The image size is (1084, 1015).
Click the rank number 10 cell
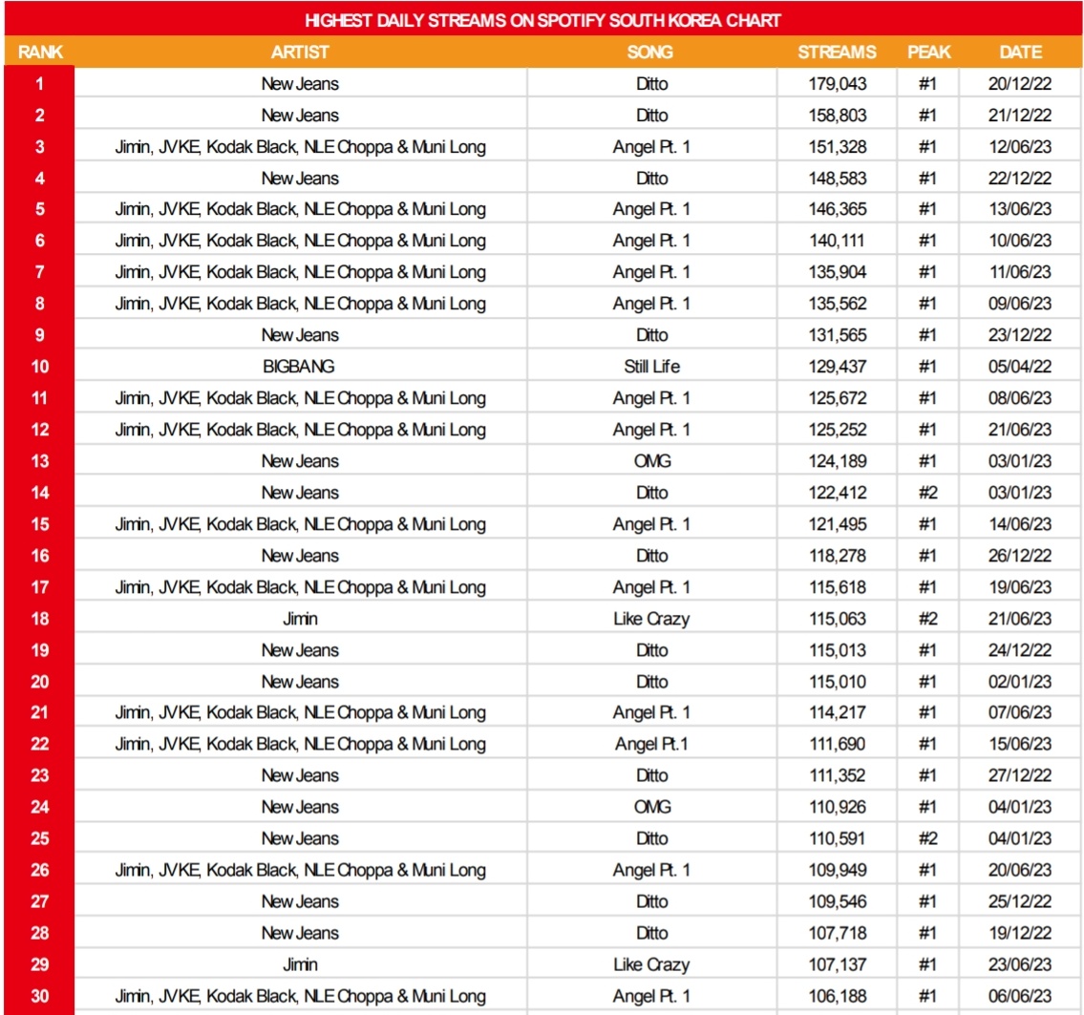click(x=39, y=367)
